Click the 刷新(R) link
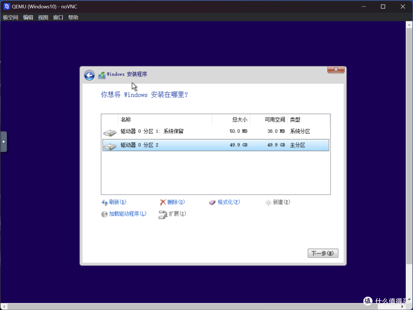The image size is (413, 310). [118, 202]
